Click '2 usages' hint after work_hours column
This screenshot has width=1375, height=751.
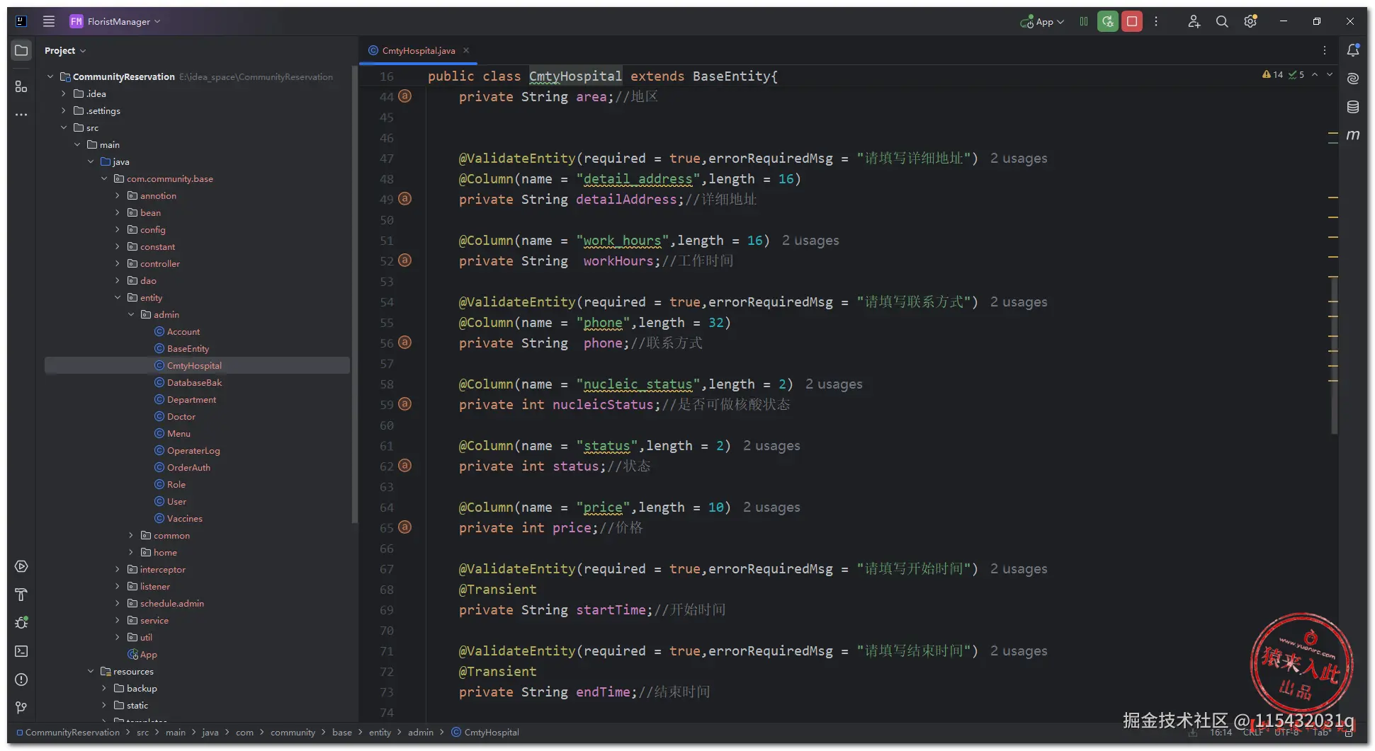tap(810, 241)
